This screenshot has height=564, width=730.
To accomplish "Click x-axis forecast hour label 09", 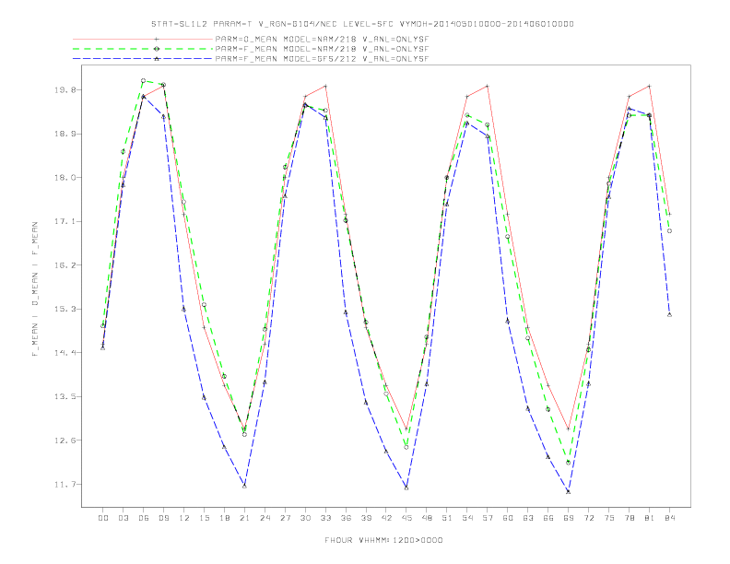I will tap(163, 518).
